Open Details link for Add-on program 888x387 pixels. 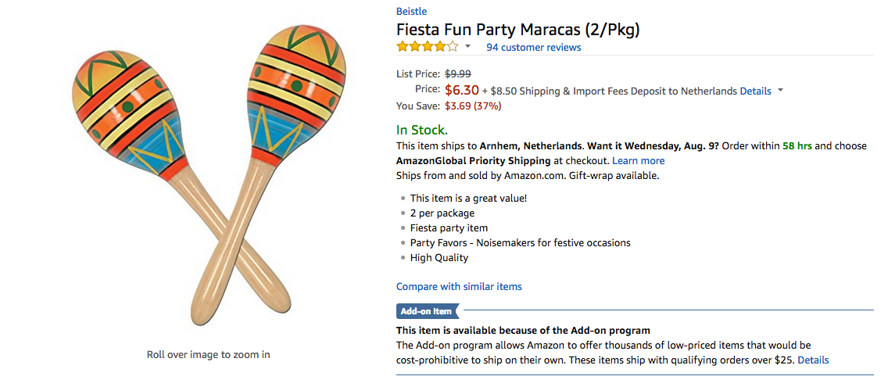coord(813,360)
